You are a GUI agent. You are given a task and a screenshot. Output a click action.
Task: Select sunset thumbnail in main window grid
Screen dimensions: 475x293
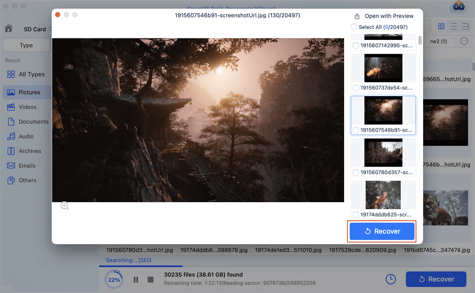pyautogui.click(x=445, y=123)
